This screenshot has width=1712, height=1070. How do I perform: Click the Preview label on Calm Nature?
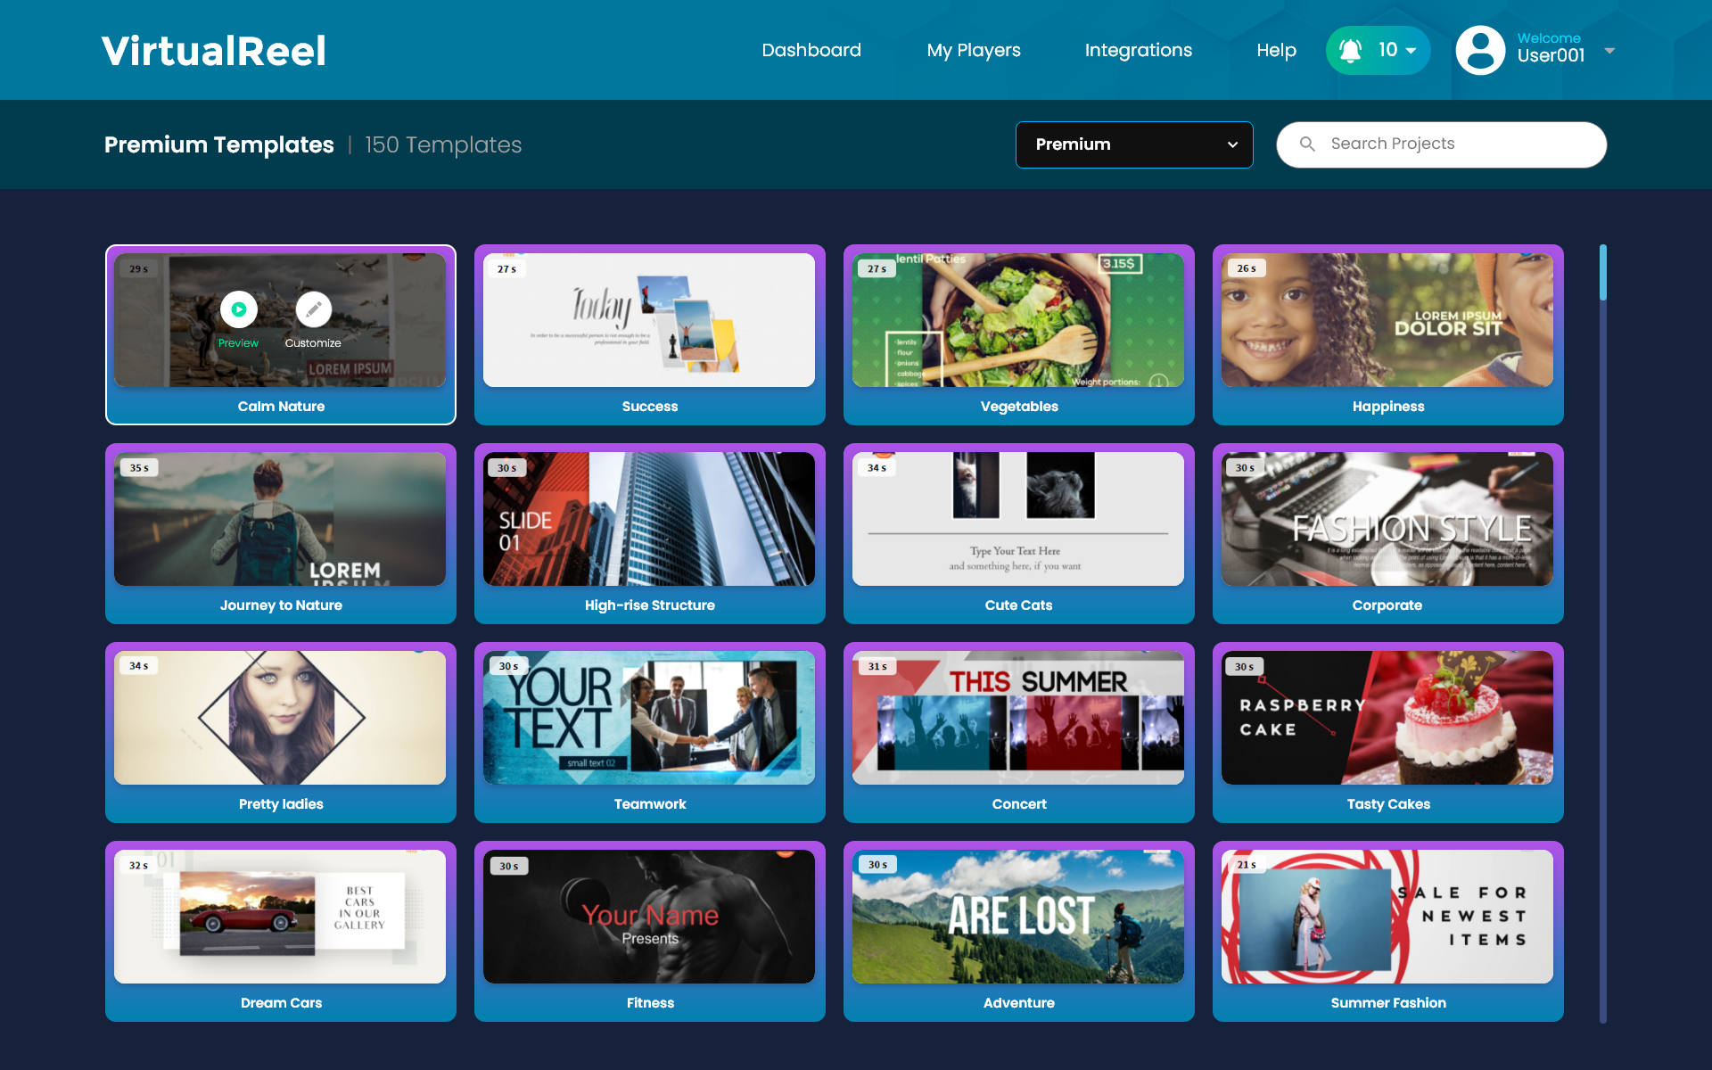pos(238,342)
